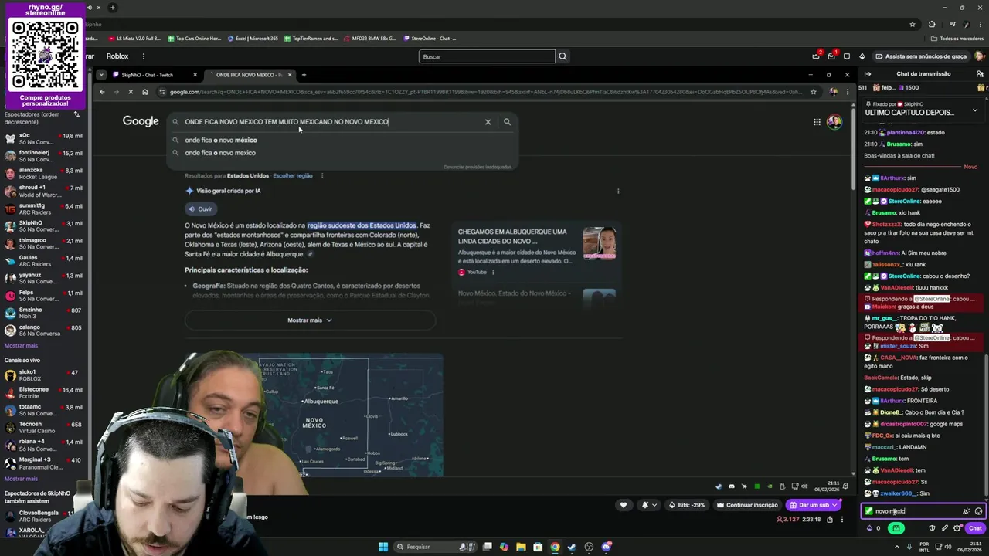Open File Explorer from the taskbar
The height and width of the screenshot is (556, 989).
coord(521,547)
